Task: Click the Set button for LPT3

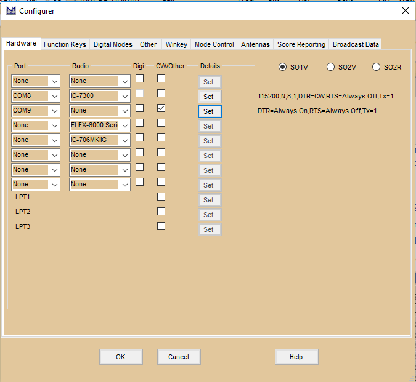Action: pos(210,230)
